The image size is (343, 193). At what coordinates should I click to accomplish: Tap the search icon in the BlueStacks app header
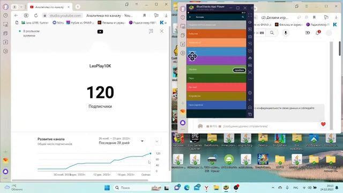tap(243, 17)
